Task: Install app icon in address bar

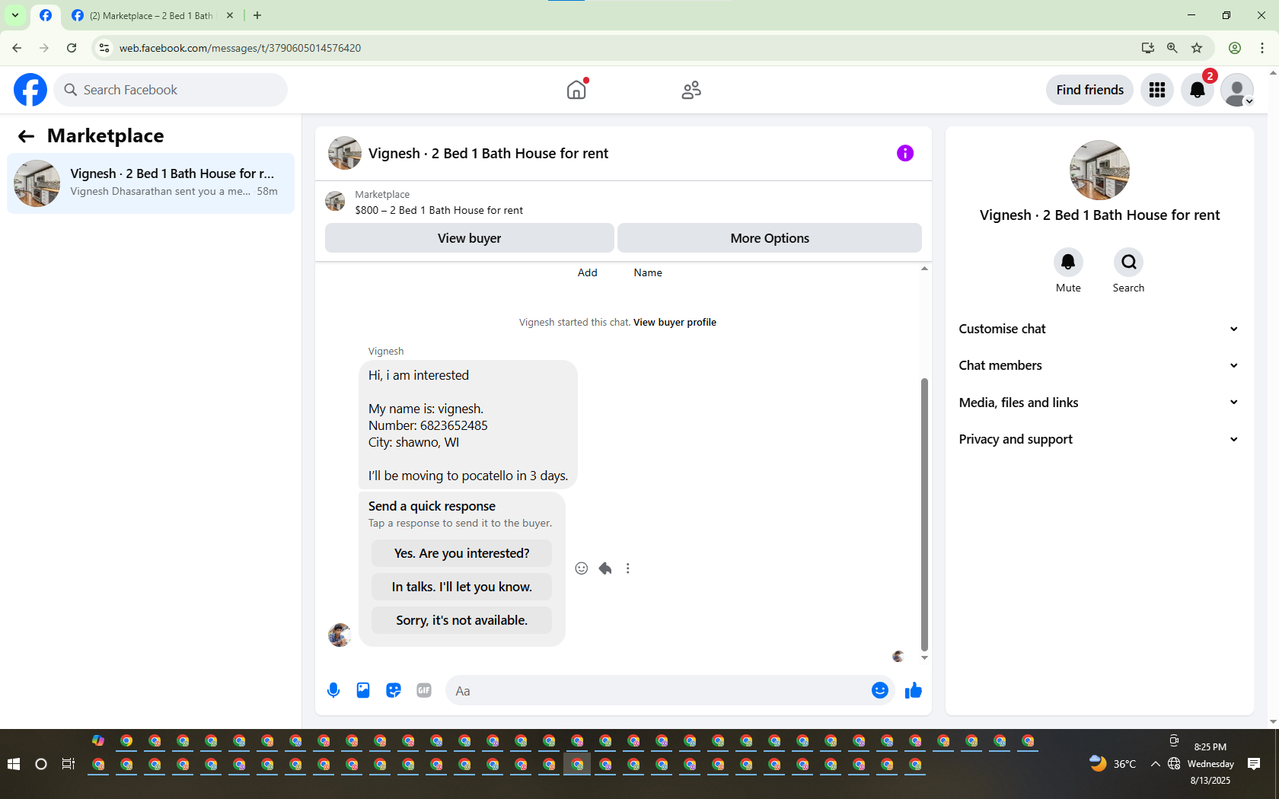Action: point(1148,48)
